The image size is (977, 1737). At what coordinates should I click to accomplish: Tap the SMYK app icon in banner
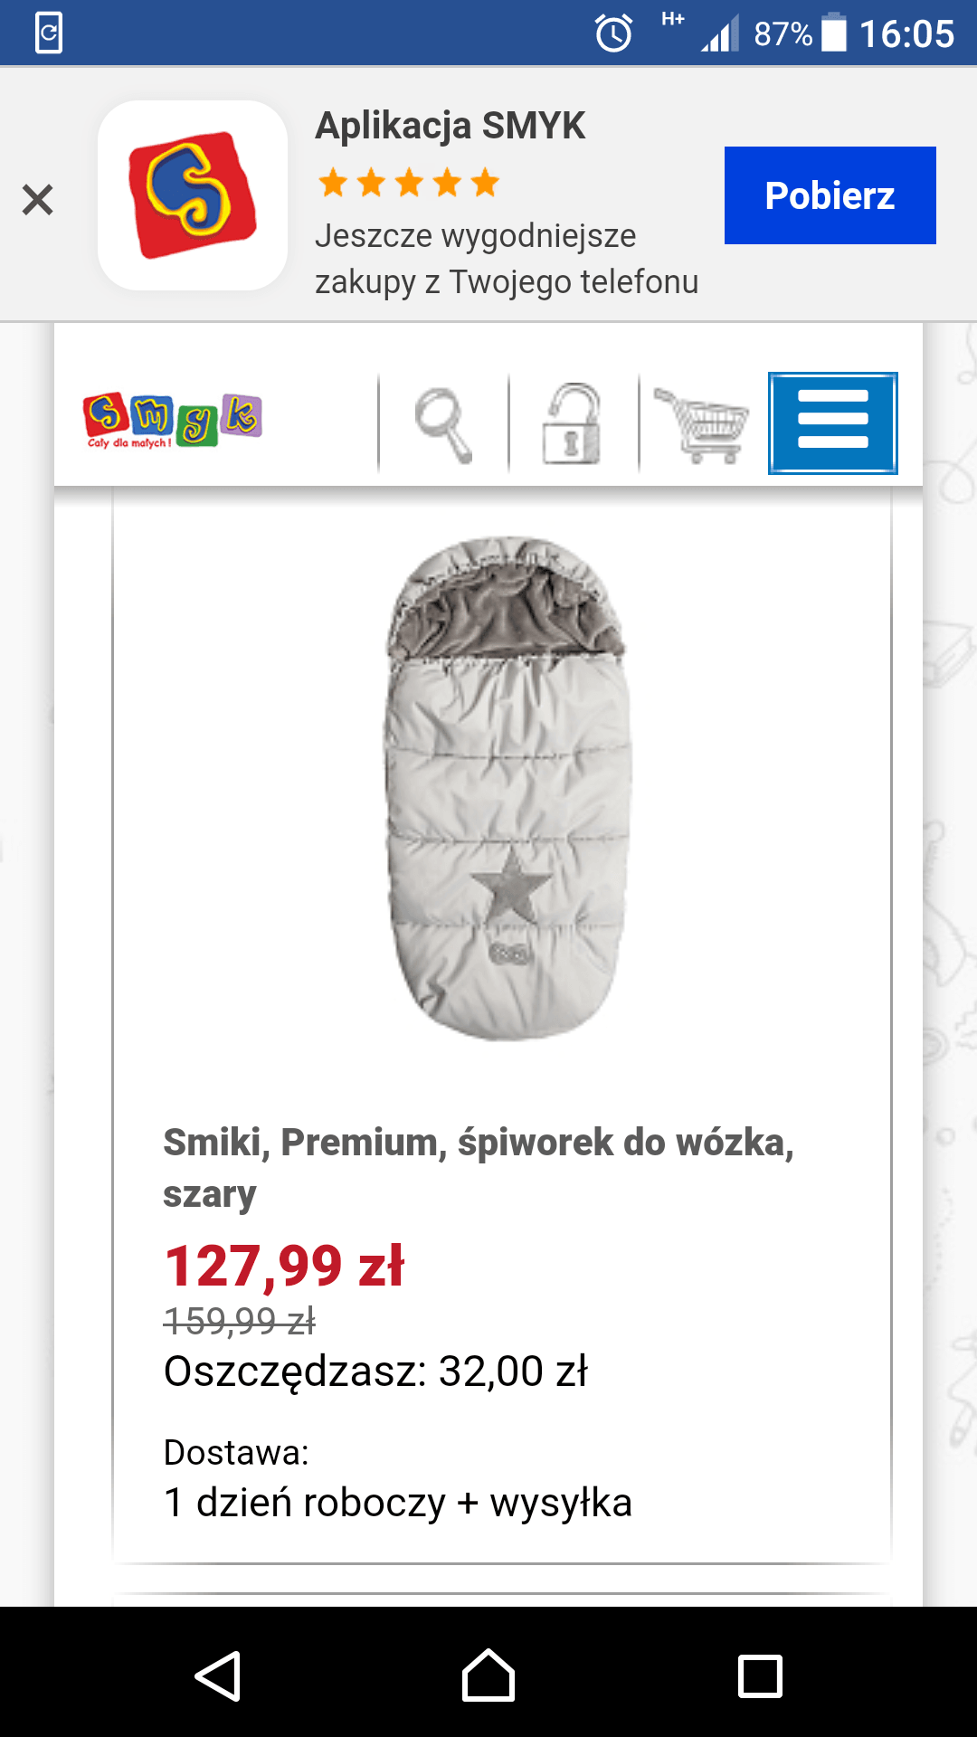point(193,195)
